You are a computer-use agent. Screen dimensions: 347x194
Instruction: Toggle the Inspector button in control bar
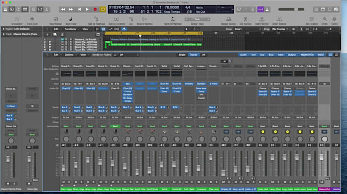point(12,9)
